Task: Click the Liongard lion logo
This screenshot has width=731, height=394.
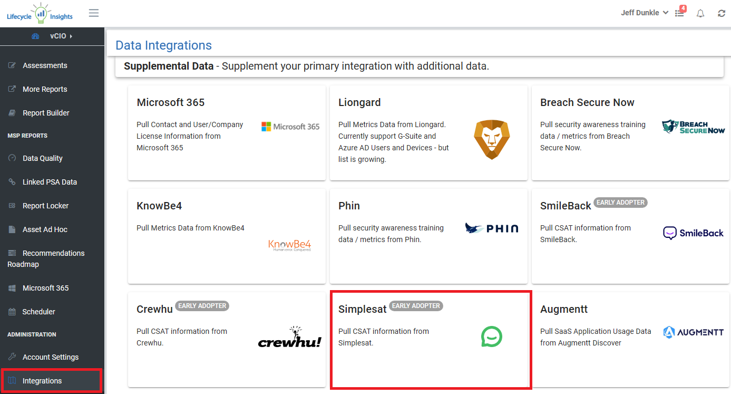Action: pos(492,140)
